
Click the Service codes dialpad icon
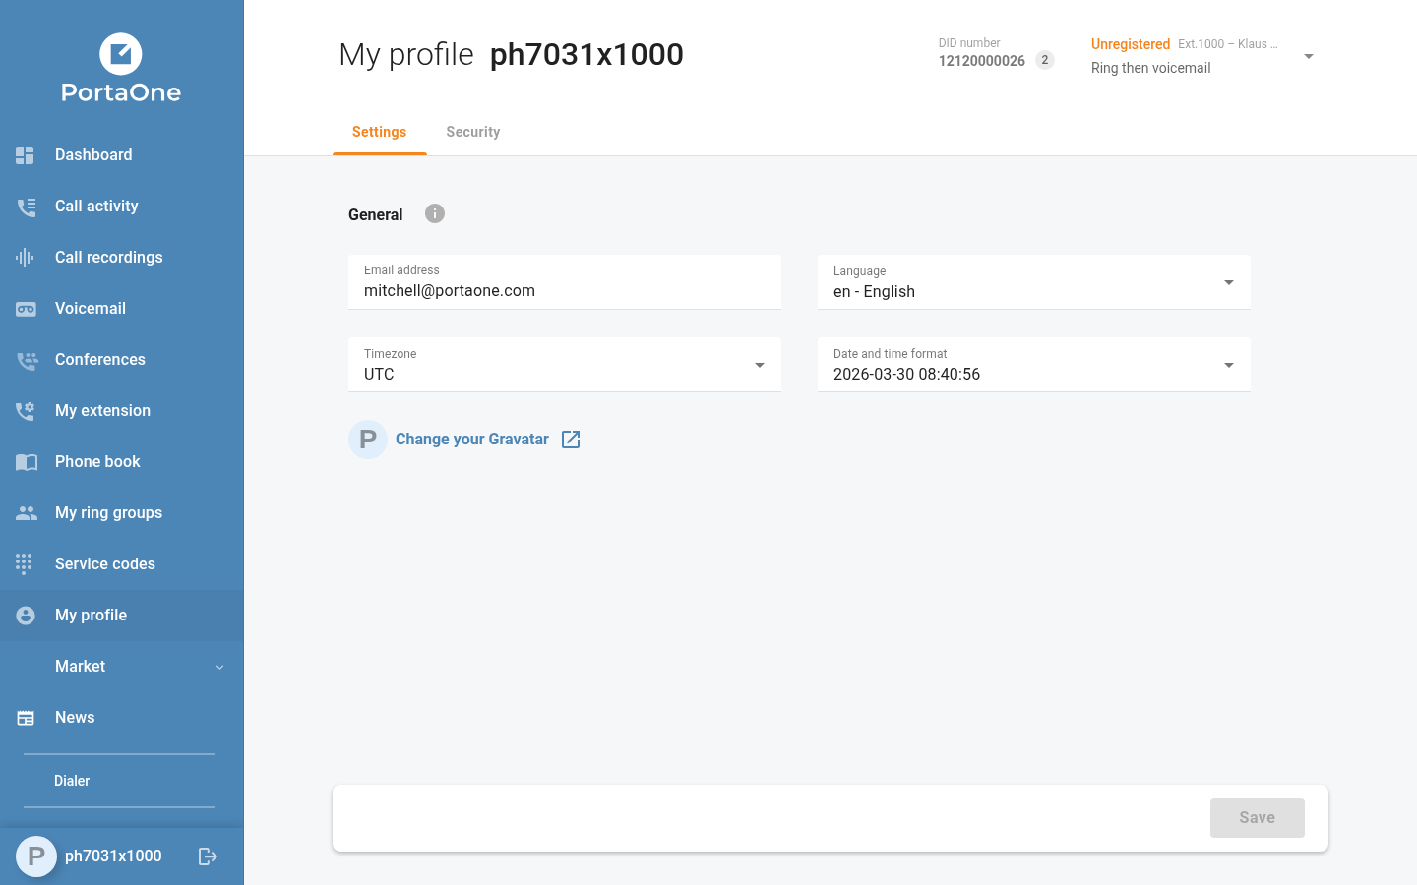pyautogui.click(x=25, y=563)
